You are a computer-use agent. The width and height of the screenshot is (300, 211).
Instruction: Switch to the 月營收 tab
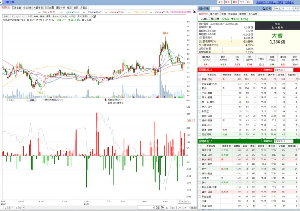[x=84, y=8]
